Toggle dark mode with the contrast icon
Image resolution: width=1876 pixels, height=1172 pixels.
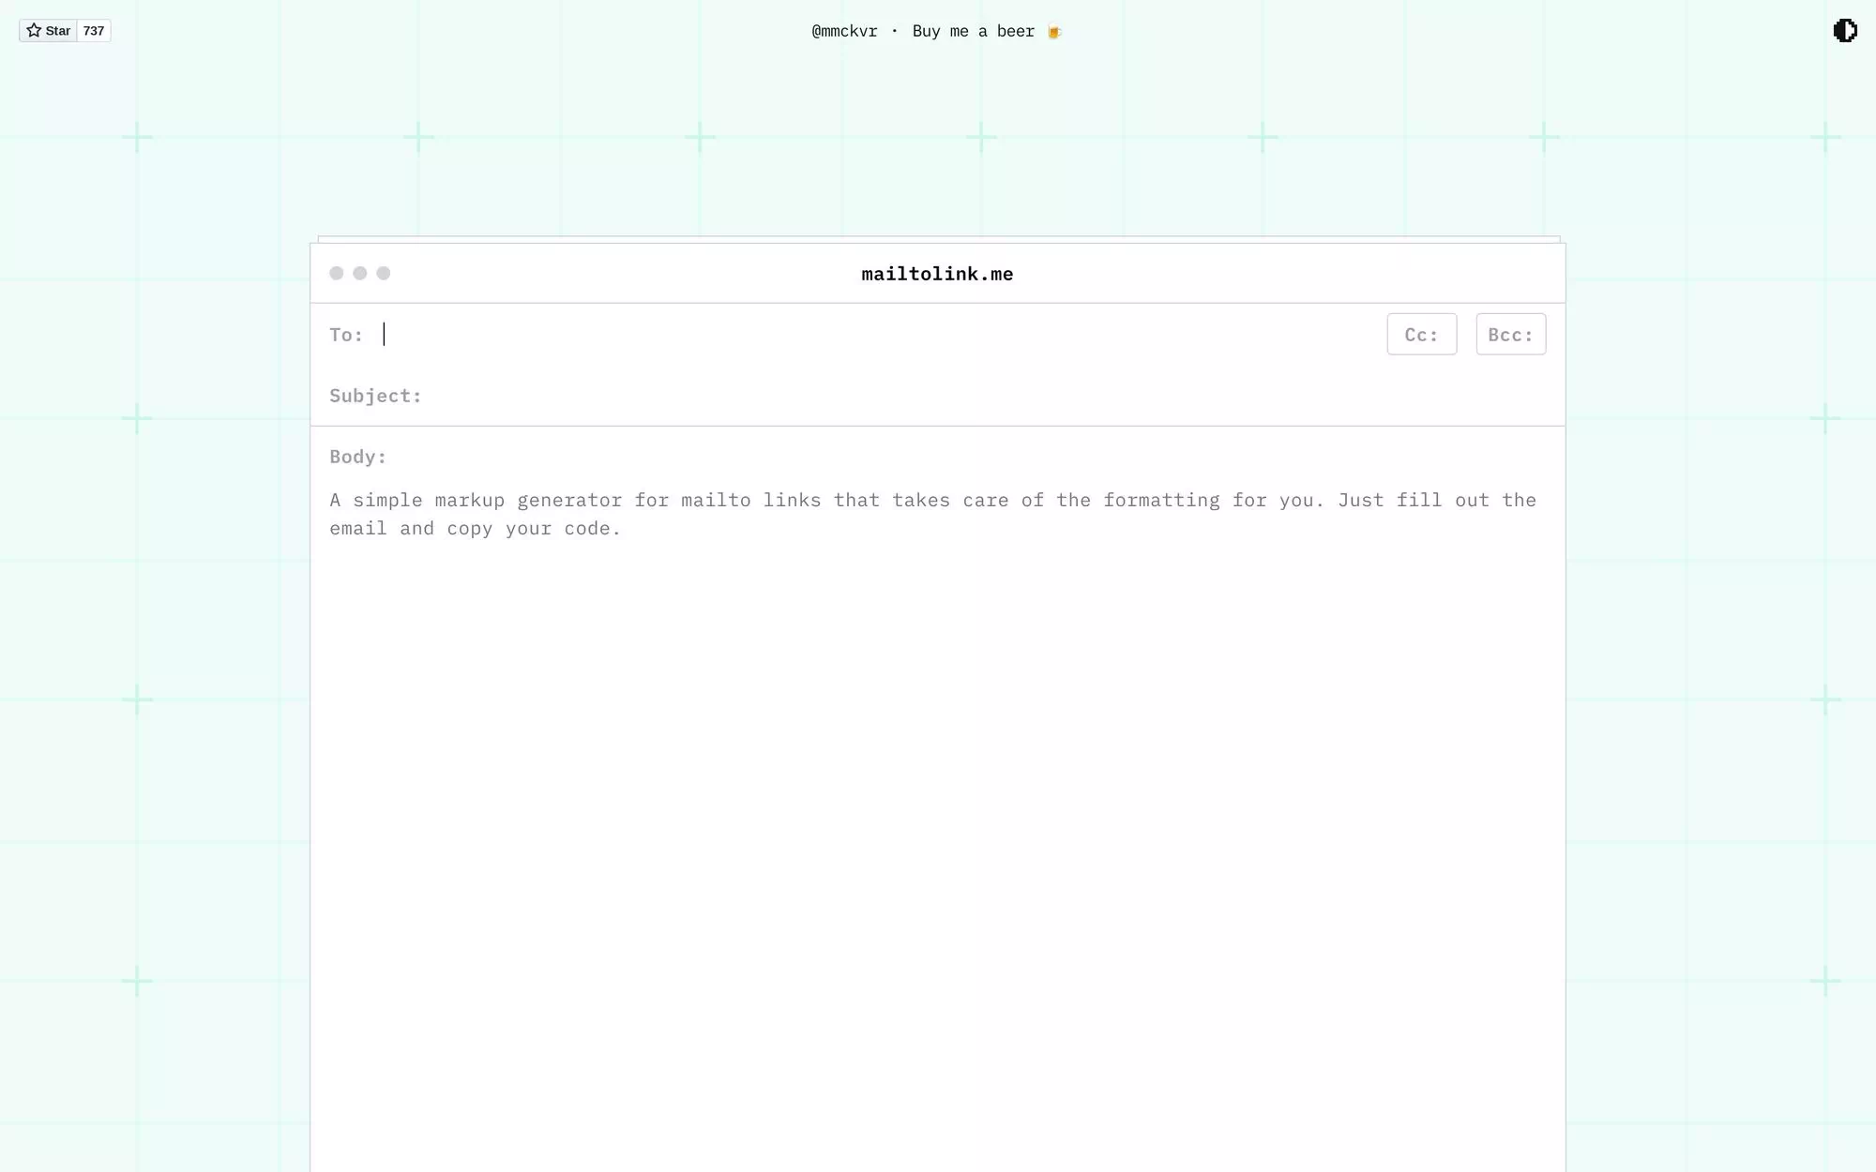coord(1844,31)
